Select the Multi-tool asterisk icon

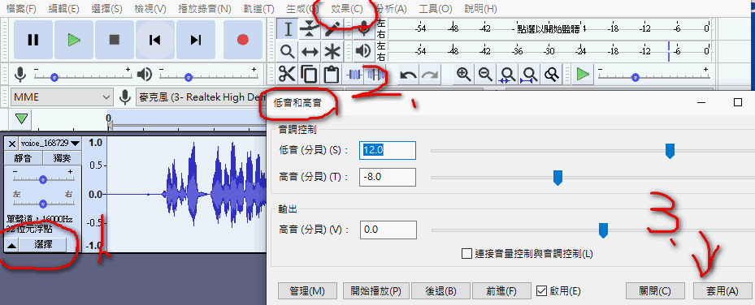click(x=332, y=50)
